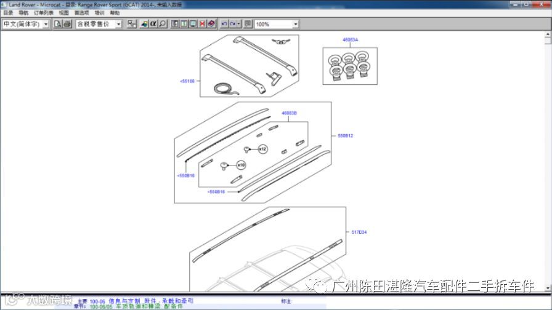Open the 培训 menu
This screenshot has height=310, width=552.
point(100,13)
